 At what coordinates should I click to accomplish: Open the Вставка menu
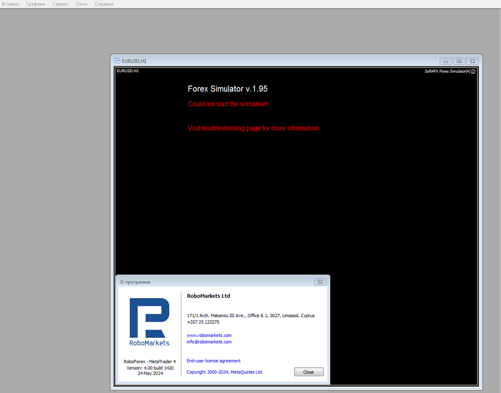pos(10,4)
